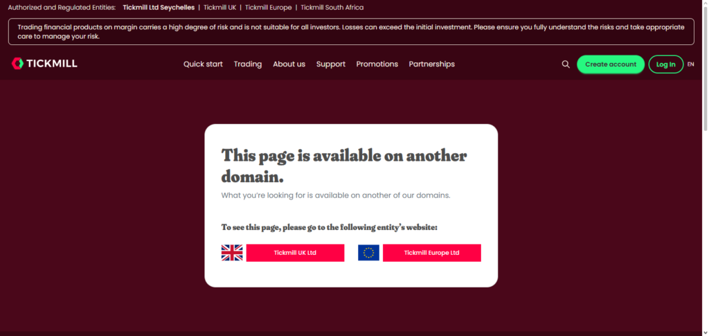Screen dimensions: 709x336
Task: Click the UK flag icon
Action: click(232, 253)
